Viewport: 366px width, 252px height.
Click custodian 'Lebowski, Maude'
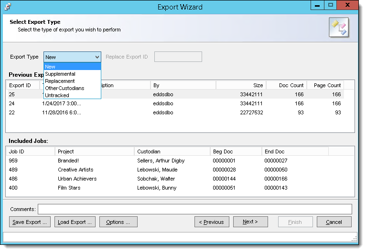click(x=157, y=170)
